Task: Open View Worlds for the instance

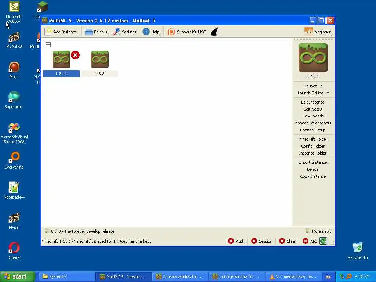Action: [313, 116]
